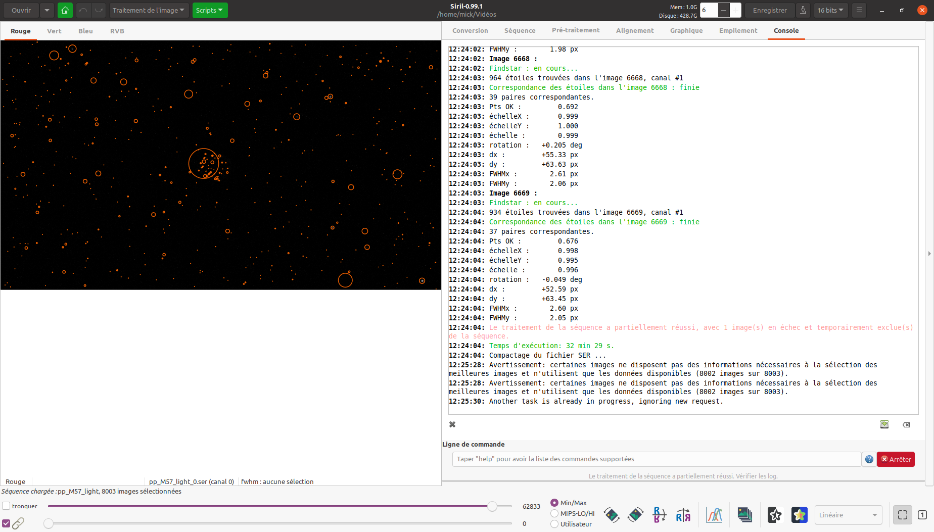Open the Graphique tab
Screen dimensions: 934x532
686,30
